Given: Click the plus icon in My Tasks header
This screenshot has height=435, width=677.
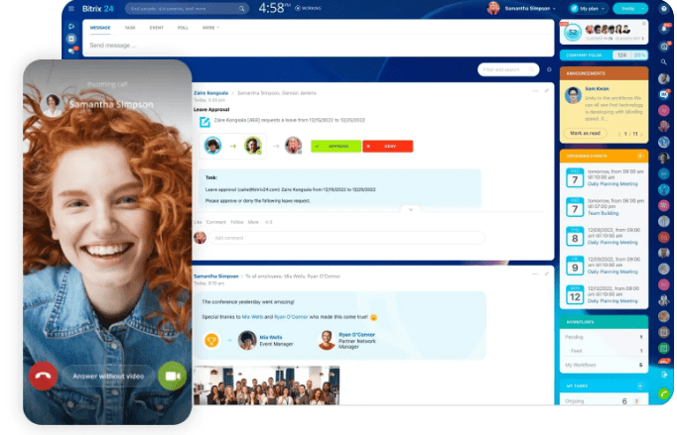Looking at the screenshot, I should coord(640,385).
